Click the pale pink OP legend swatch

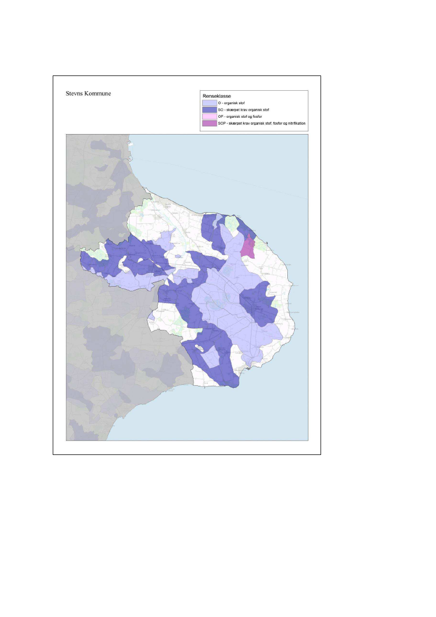pos(209,117)
